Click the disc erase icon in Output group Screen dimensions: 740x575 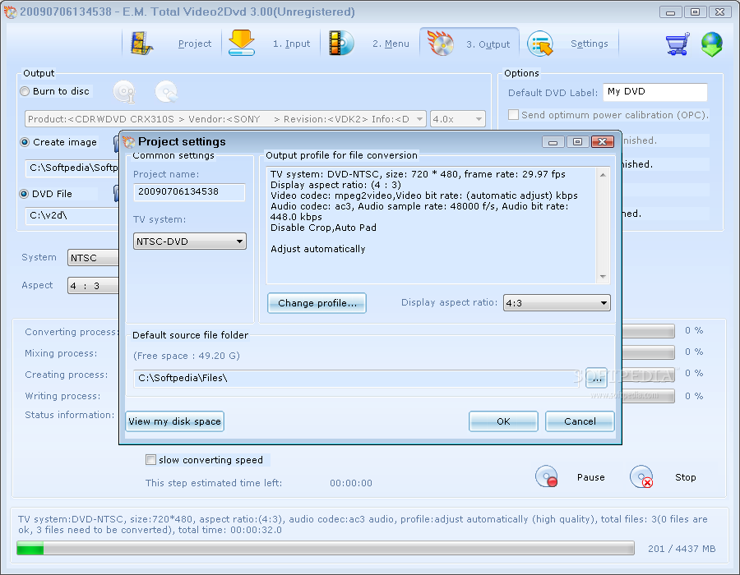166,91
